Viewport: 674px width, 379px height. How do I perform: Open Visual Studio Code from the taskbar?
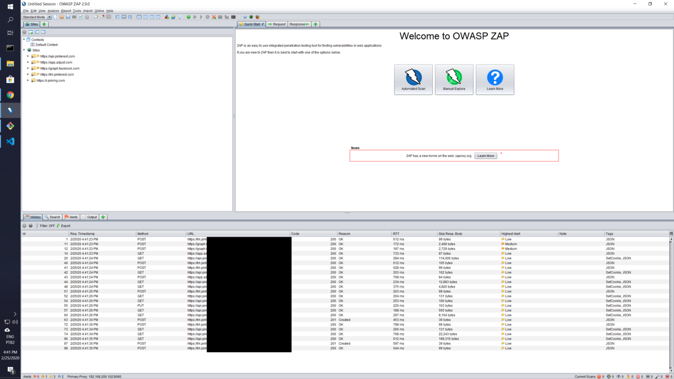[10, 142]
